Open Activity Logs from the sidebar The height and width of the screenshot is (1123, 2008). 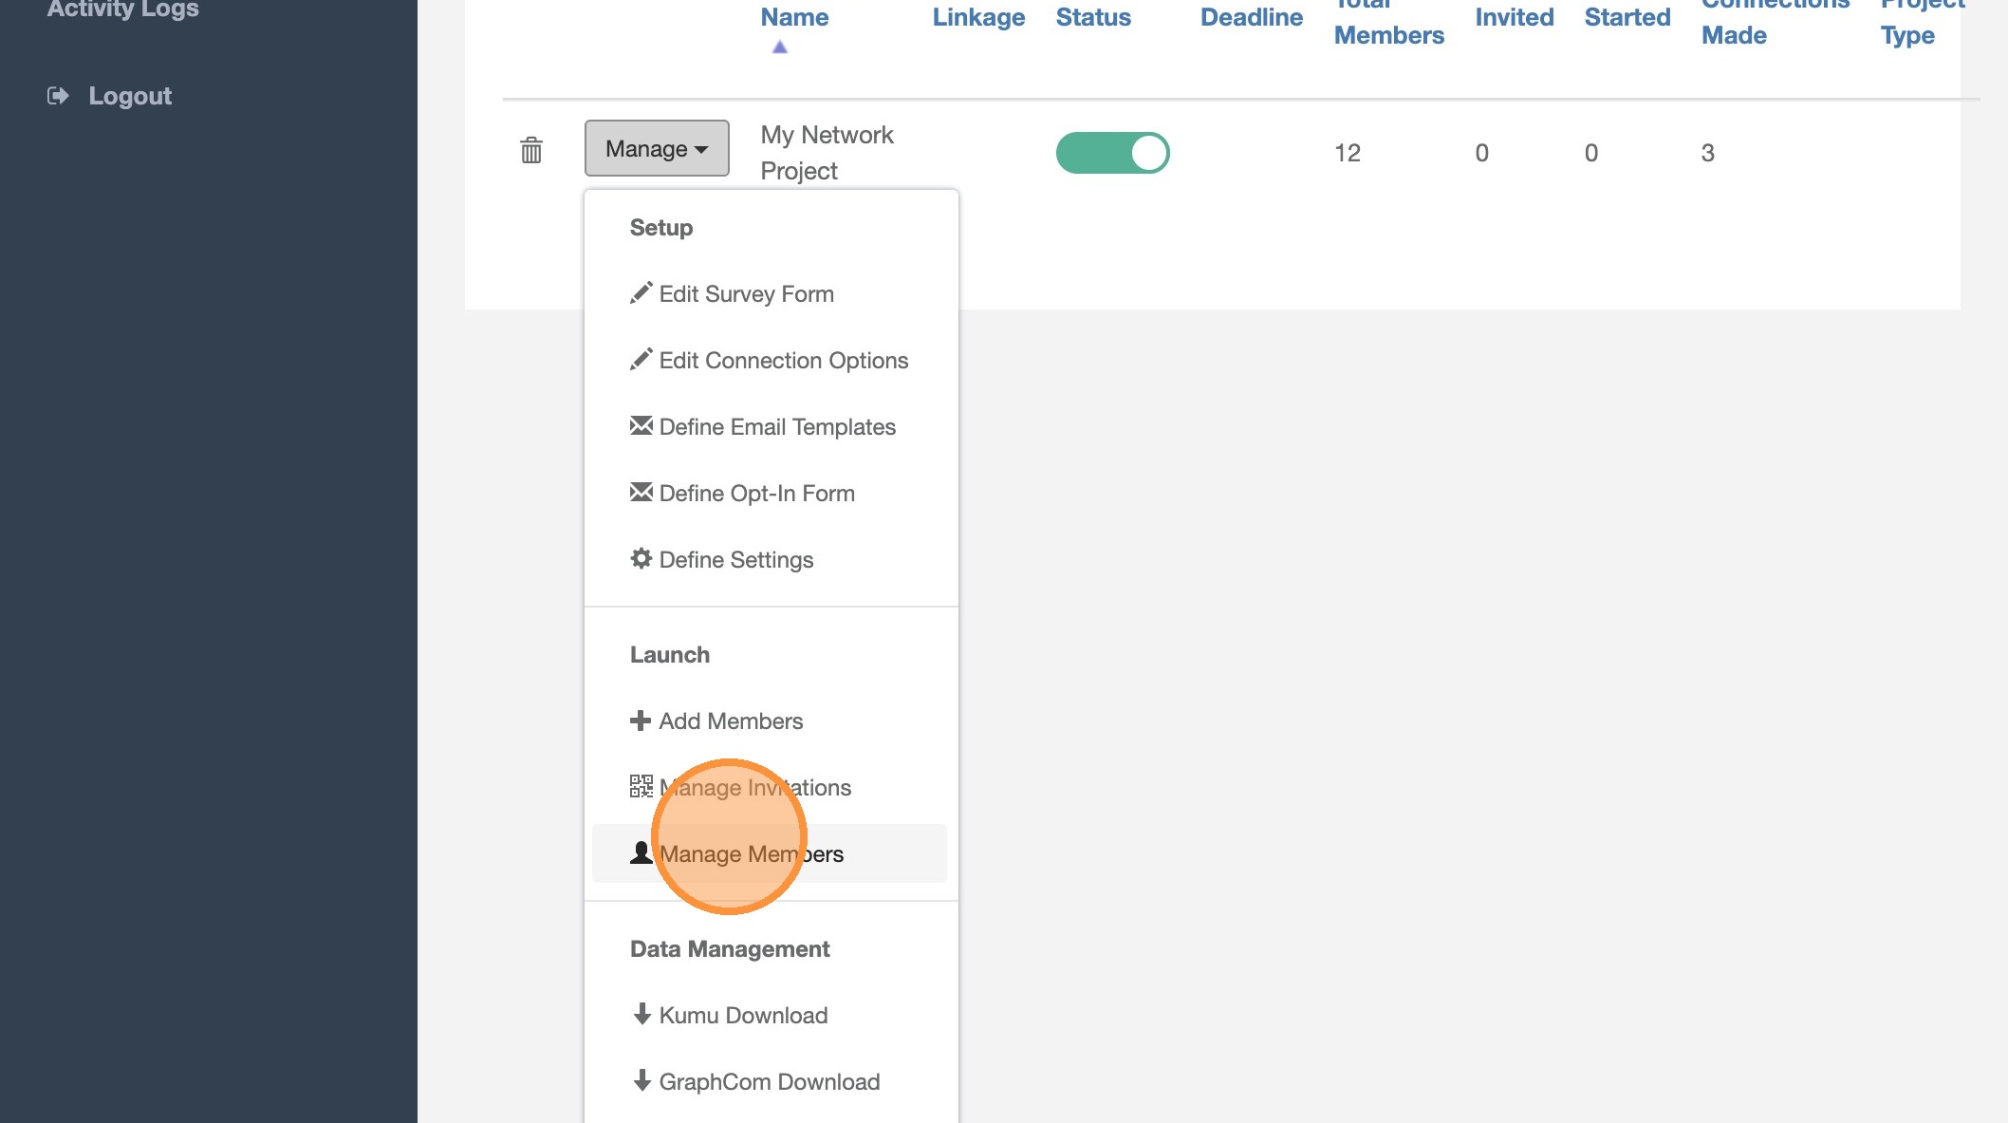[x=123, y=9]
